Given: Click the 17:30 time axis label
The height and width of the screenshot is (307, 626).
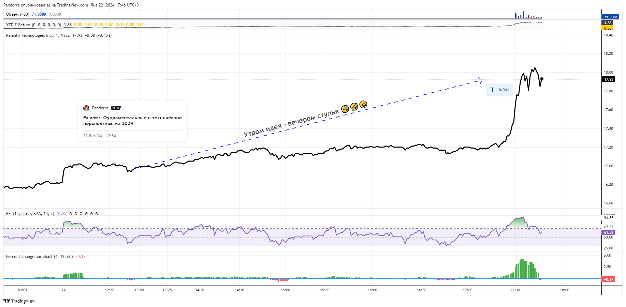Looking at the screenshot, I should click(515, 290).
